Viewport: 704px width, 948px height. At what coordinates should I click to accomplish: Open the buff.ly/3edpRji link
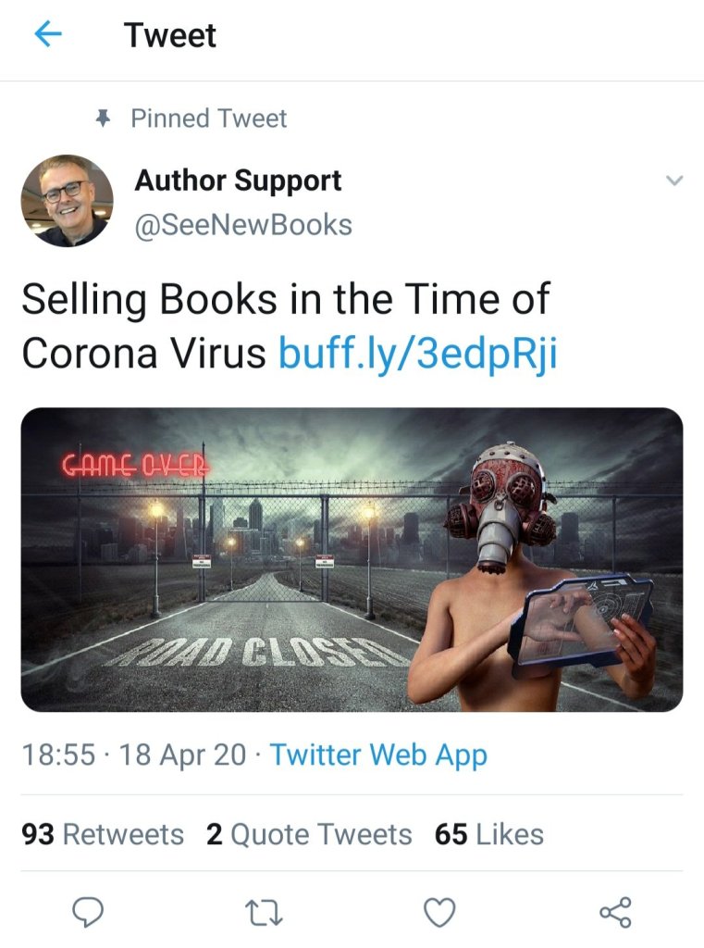click(x=417, y=354)
